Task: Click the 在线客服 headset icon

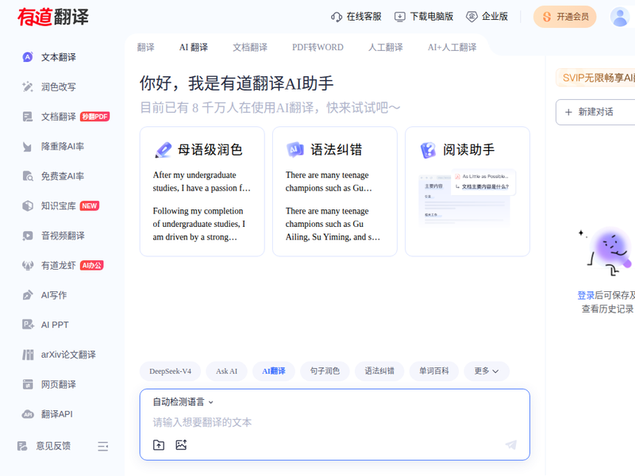Action: pos(337,17)
